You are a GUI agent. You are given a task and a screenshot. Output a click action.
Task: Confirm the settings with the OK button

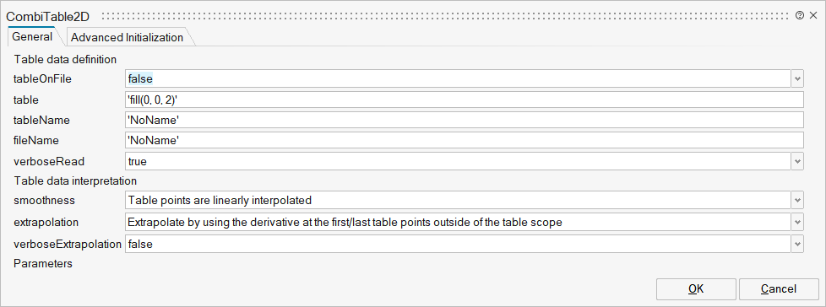(x=696, y=288)
